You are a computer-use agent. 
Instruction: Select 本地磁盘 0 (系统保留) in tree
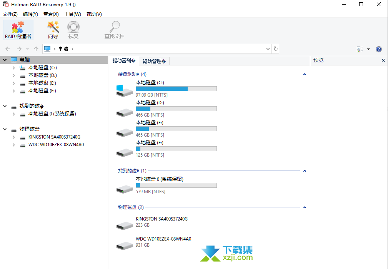(52, 114)
